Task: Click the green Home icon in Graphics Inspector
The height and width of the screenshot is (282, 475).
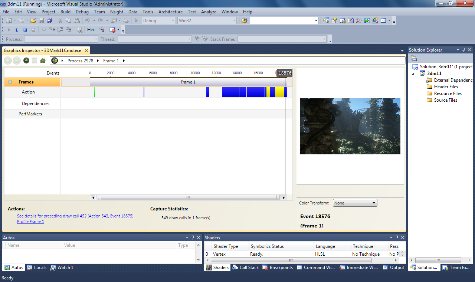Action: [43, 60]
